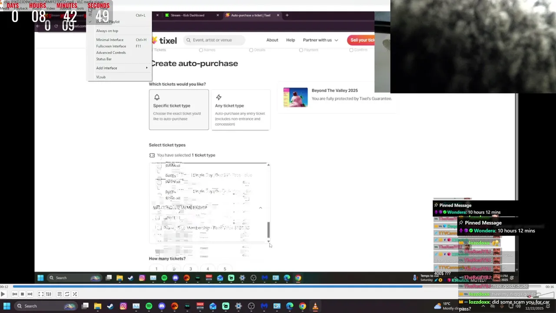This screenshot has width=556, height=313.
Task: Collapse the Valley Club Membership section
Action: coord(261,208)
